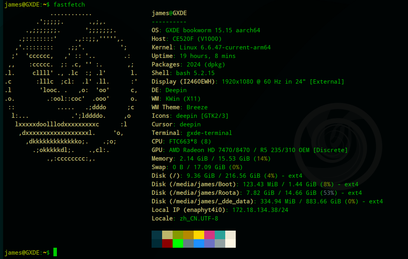Select the IP address '172.18.134.38/24'
Viewport: 408px width, 259px height.
tap(260, 210)
